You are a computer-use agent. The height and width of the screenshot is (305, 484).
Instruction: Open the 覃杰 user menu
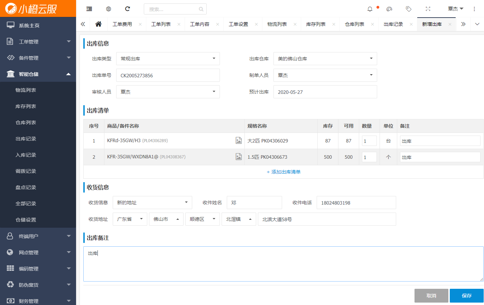455,9
